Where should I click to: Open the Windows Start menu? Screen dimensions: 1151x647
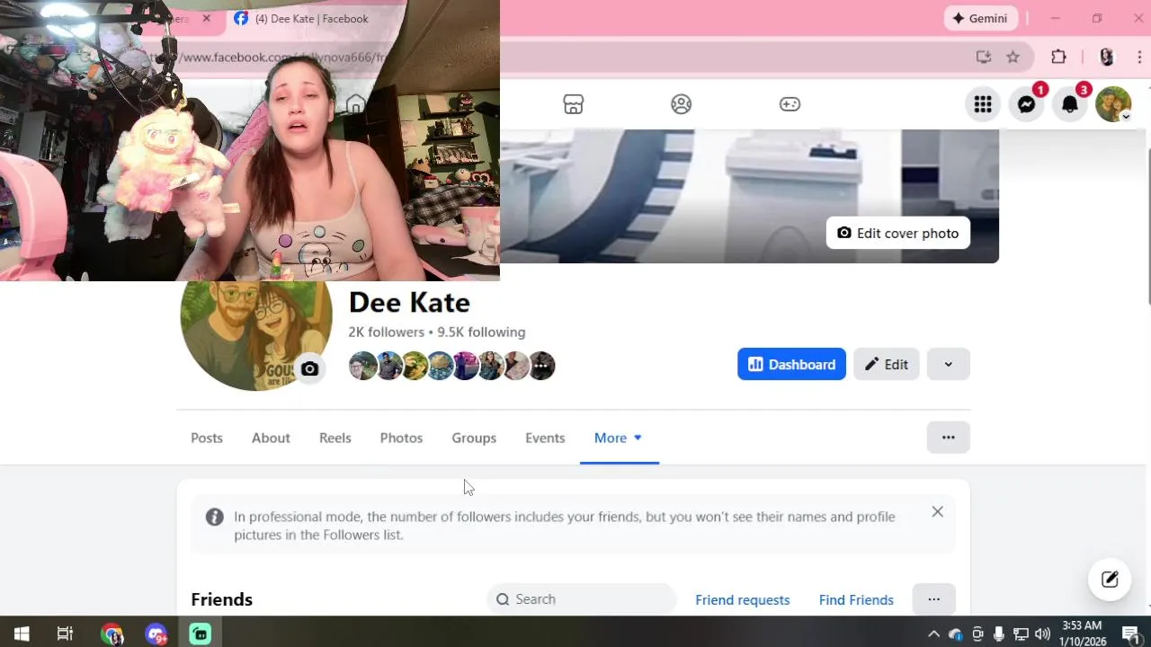click(22, 634)
